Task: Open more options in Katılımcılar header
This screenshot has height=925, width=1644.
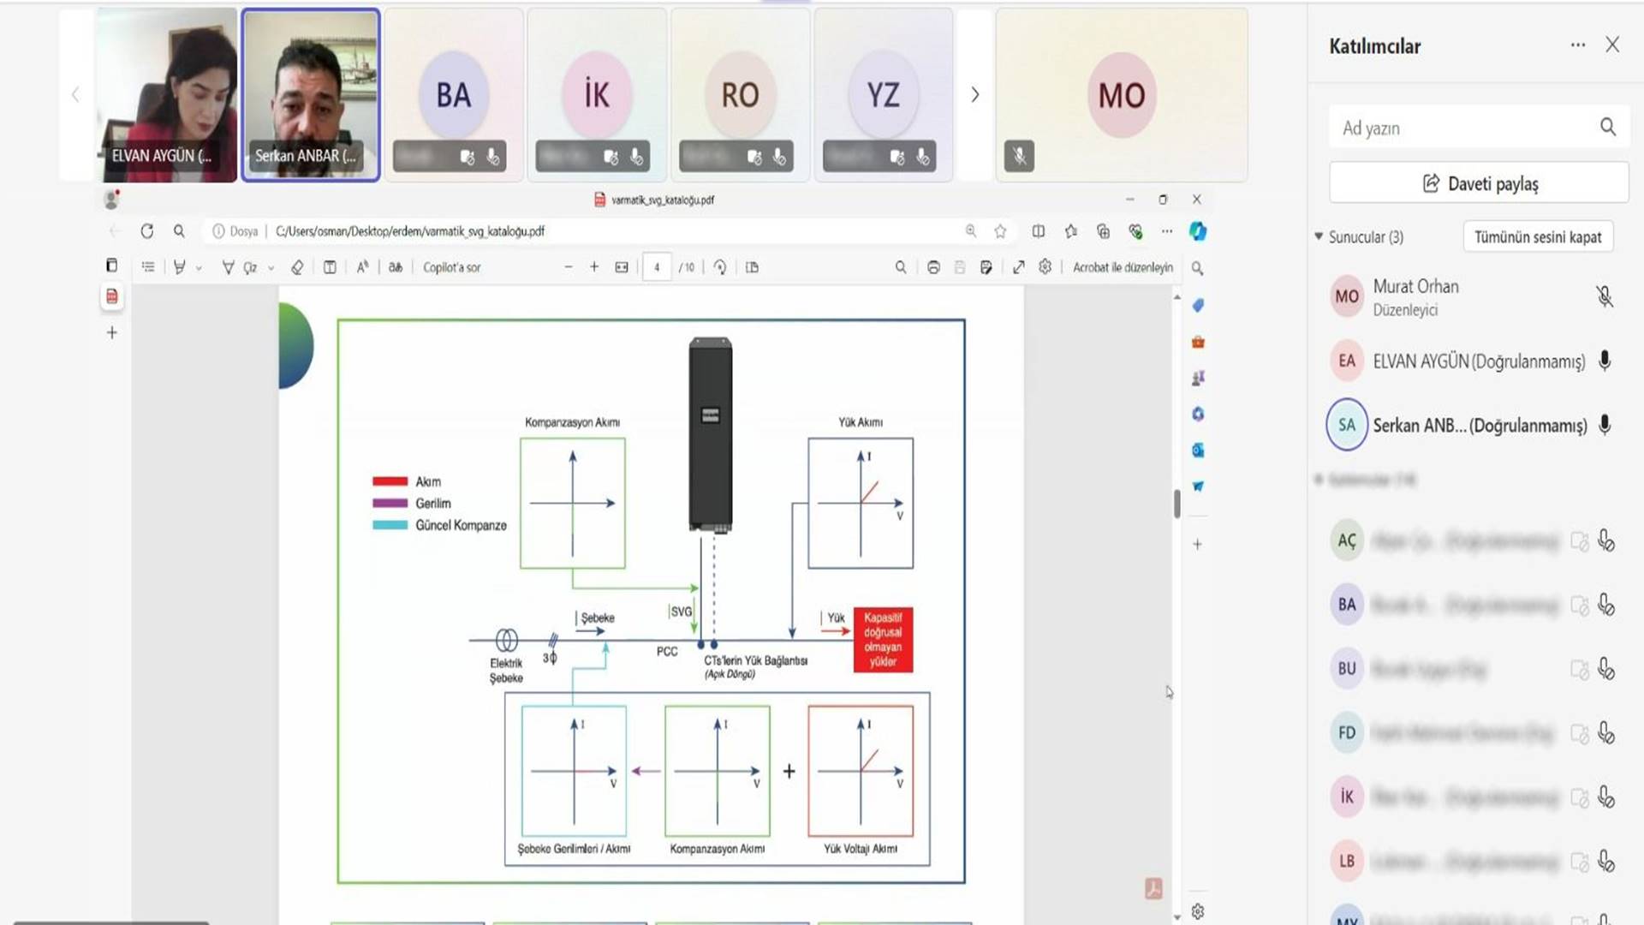Action: tap(1578, 45)
